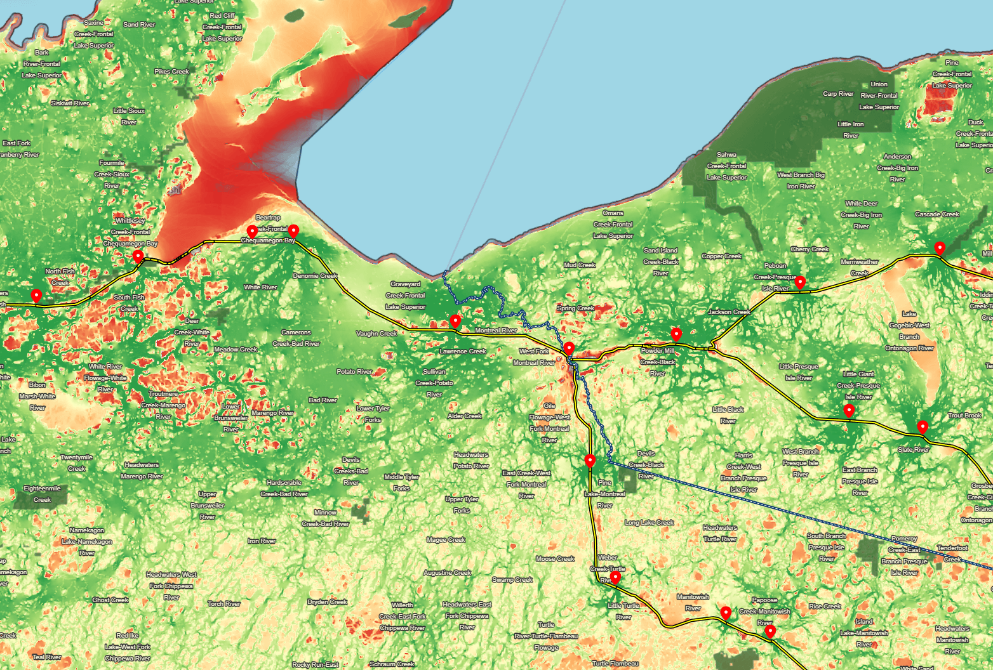Select the "Slate River" label
Screen dimensions: 993x670
tap(914, 450)
